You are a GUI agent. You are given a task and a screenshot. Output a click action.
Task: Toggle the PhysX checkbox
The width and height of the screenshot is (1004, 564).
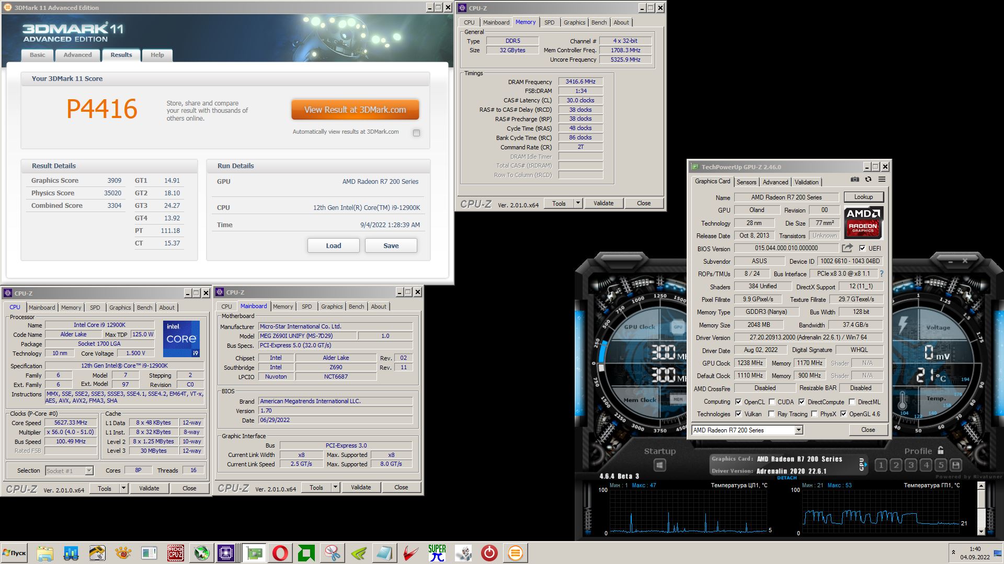coord(814,414)
